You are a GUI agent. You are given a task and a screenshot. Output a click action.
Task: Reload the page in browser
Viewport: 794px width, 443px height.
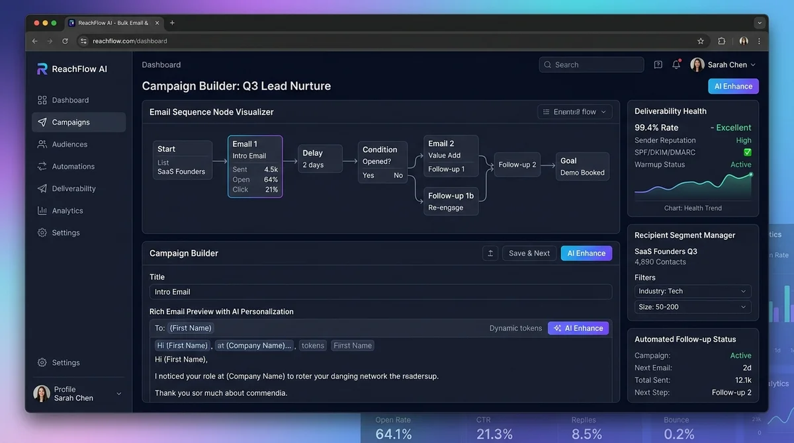(x=65, y=41)
